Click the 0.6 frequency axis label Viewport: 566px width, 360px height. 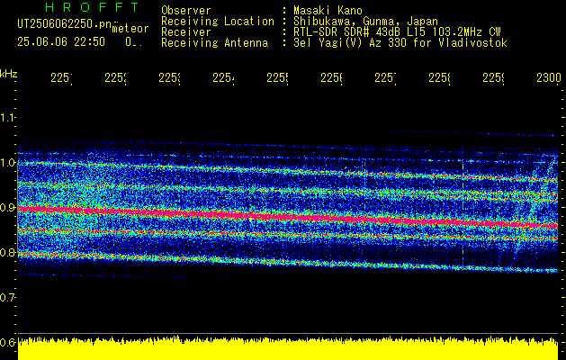coord(8,342)
